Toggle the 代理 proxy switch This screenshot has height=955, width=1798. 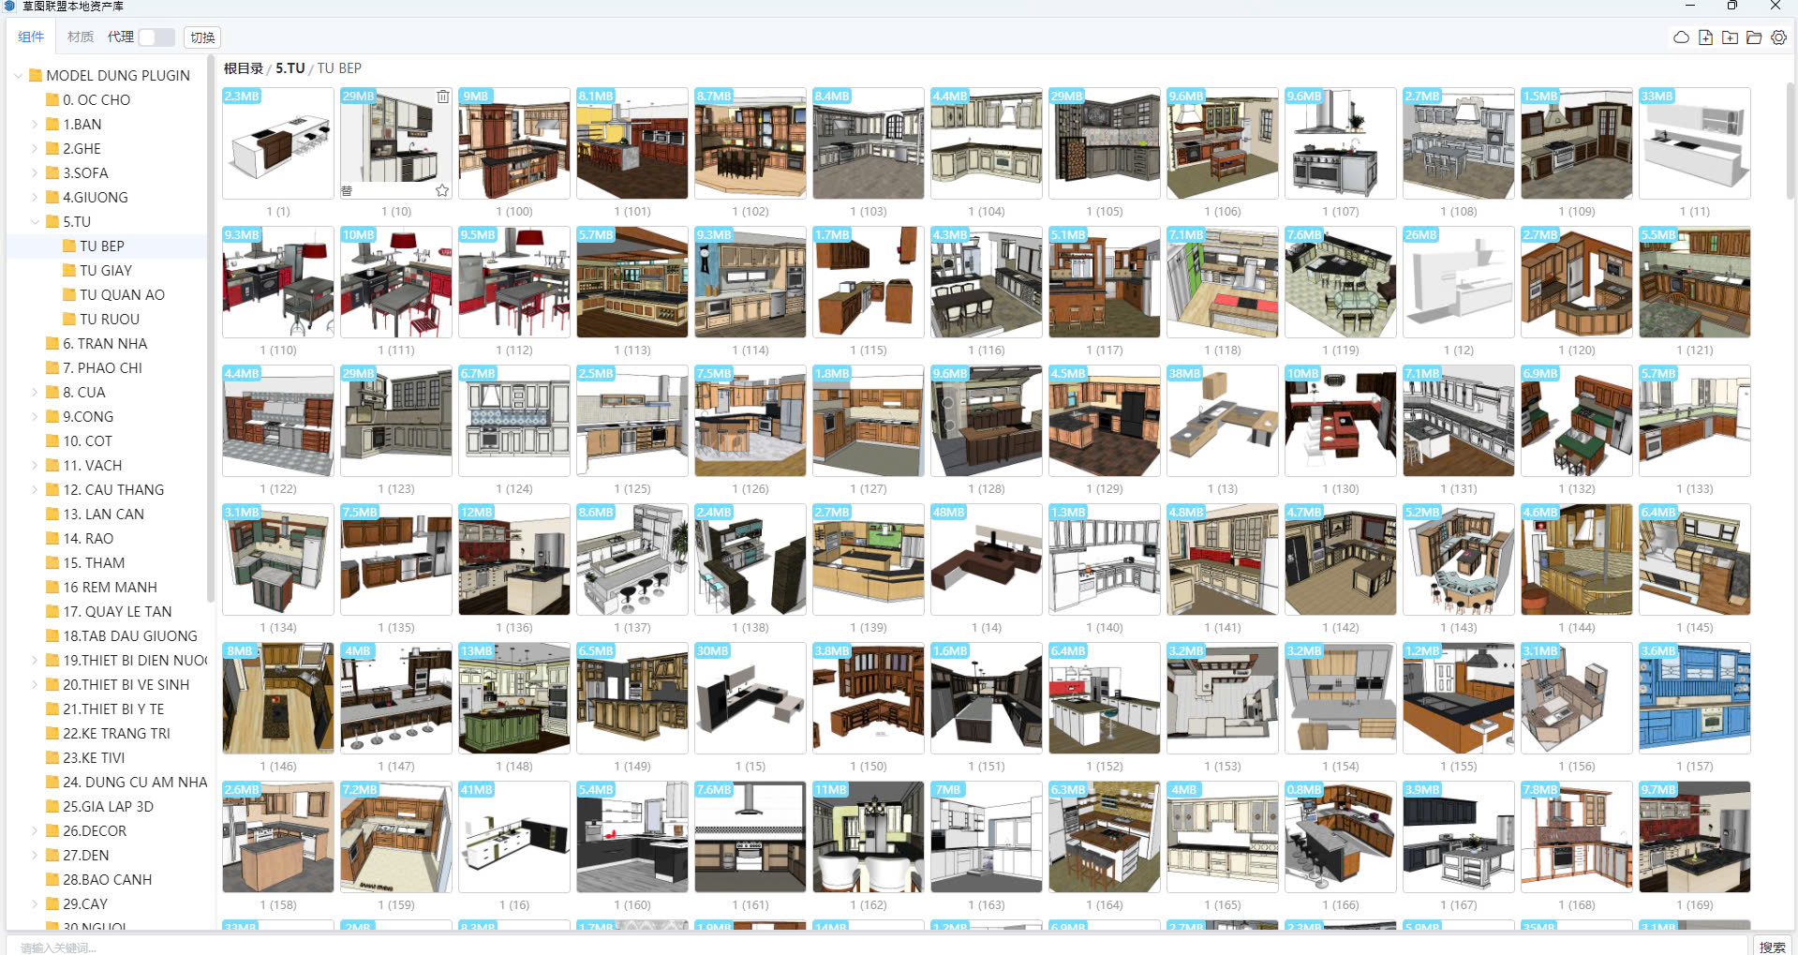[156, 37]
